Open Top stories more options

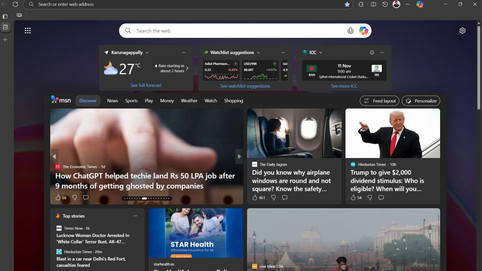coord(136,216)
